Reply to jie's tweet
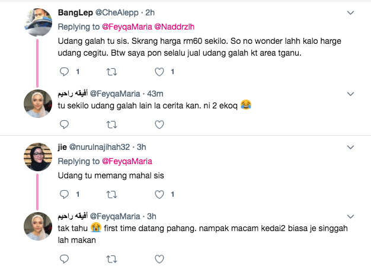The height and width of the screenshot is (269, 371). (x=66, y=194)
